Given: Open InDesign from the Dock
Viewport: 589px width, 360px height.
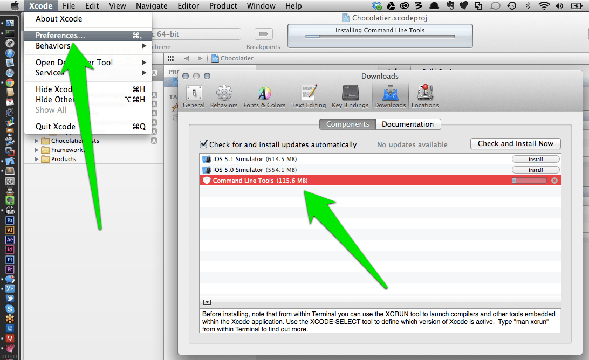Looking at the screenshot, I should point(10,250).
